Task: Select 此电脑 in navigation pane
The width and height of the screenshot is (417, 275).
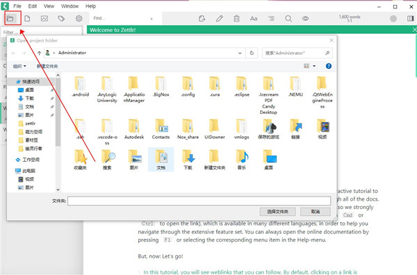Action: pyautogui.click(x=28, y=171)
